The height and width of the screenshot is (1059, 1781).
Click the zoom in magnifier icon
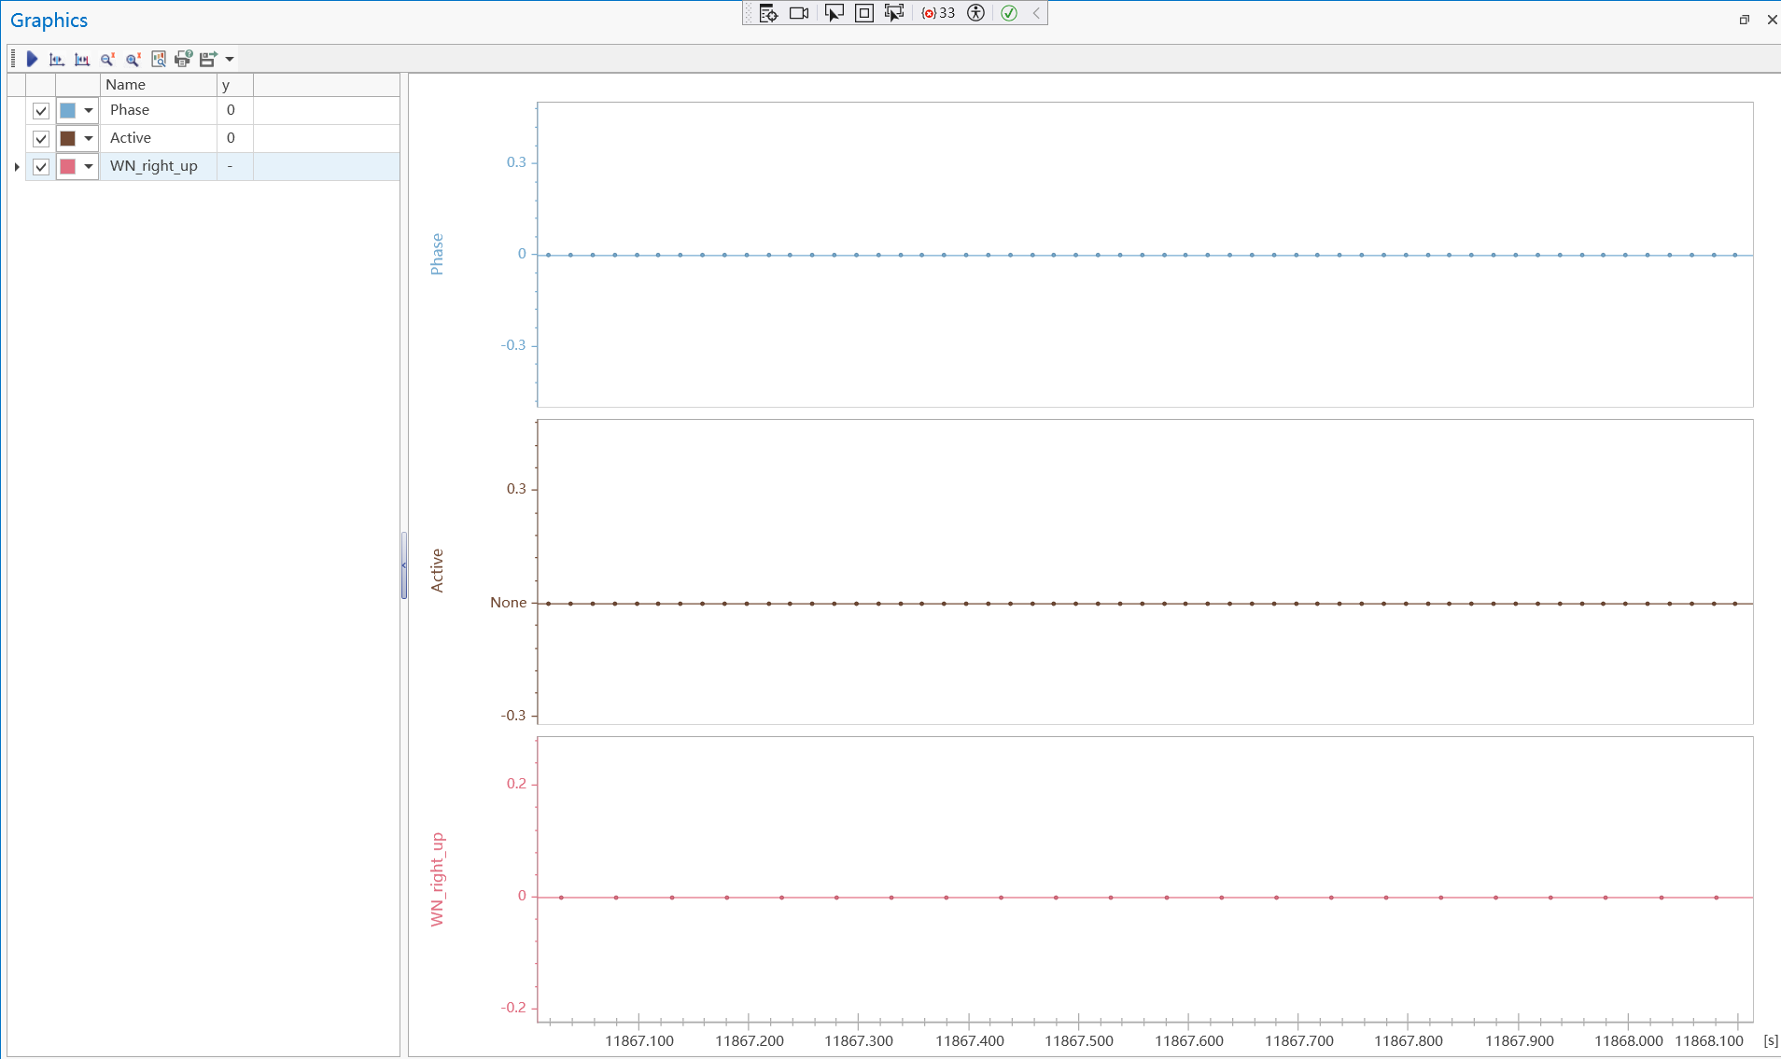click(x=133, y=59)
